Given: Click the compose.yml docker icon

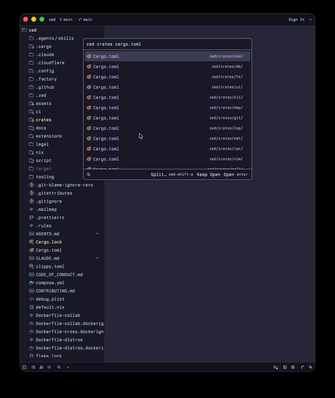Looking at the screenshot, I should (x=32, y=283).
